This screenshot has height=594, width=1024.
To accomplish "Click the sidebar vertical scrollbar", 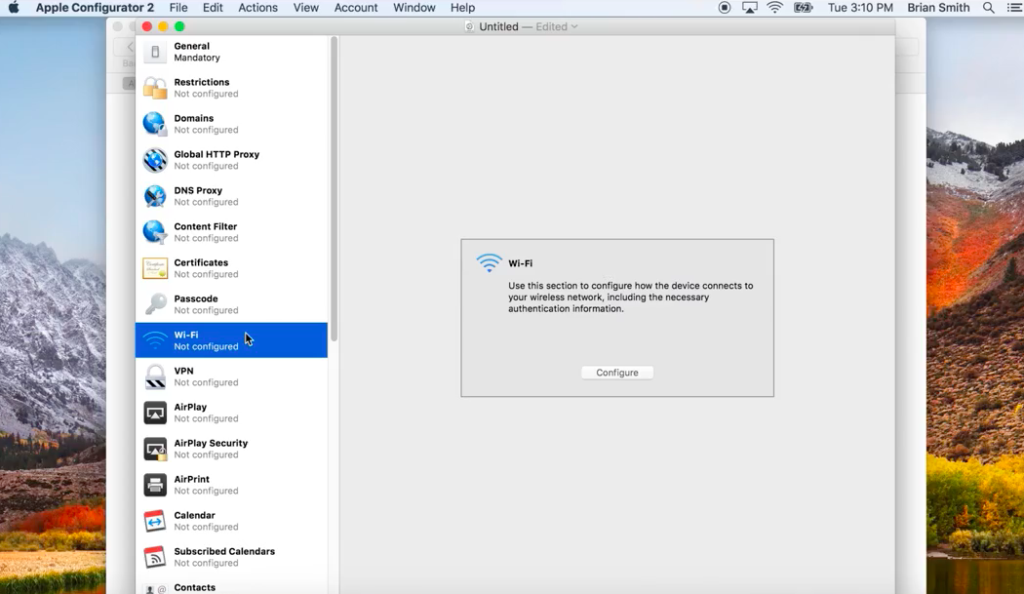I will (335, 189).
